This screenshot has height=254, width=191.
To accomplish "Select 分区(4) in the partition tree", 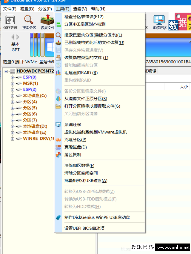I will click(30, 102).
